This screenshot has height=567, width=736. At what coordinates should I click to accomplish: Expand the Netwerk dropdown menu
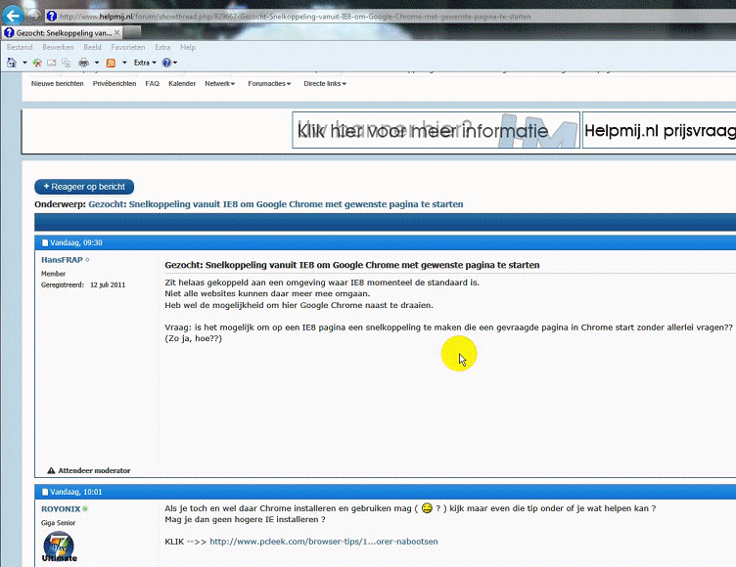pos(219,83)
